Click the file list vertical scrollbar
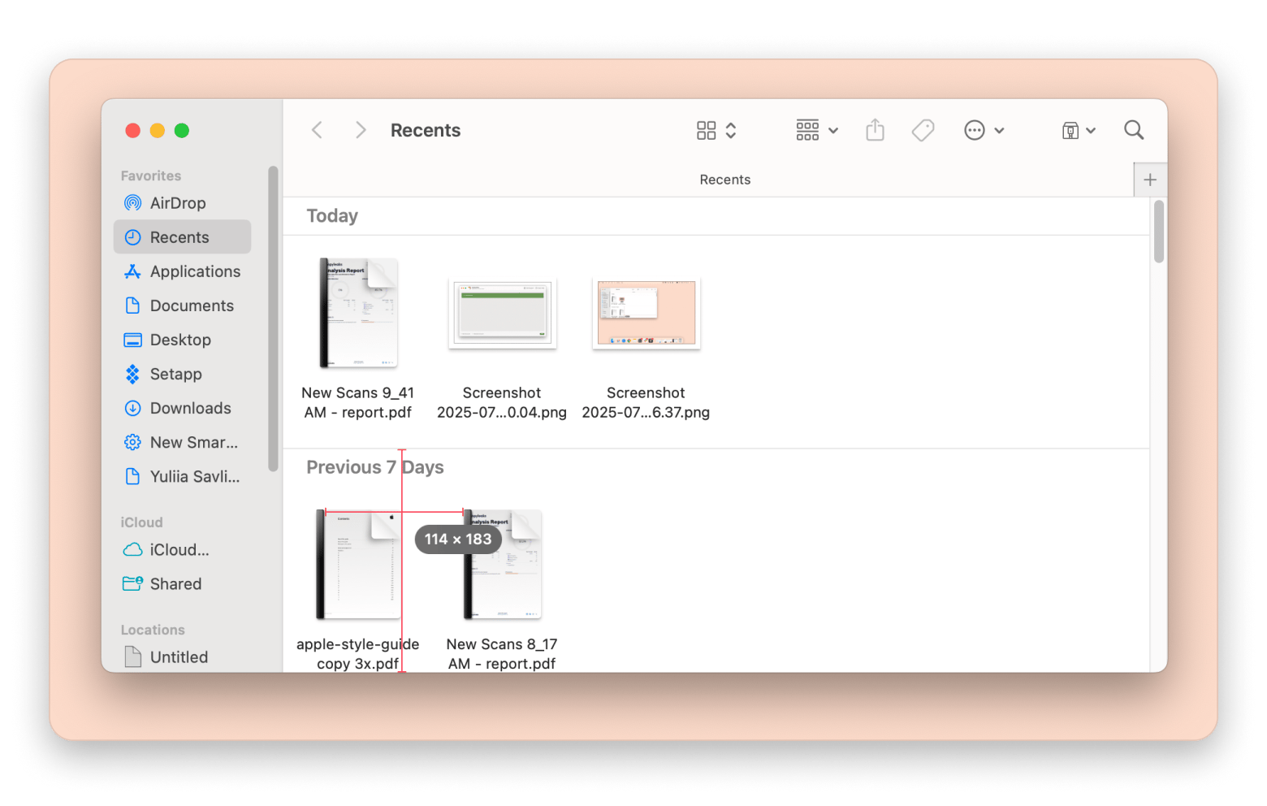 (x=1158, y=232)
